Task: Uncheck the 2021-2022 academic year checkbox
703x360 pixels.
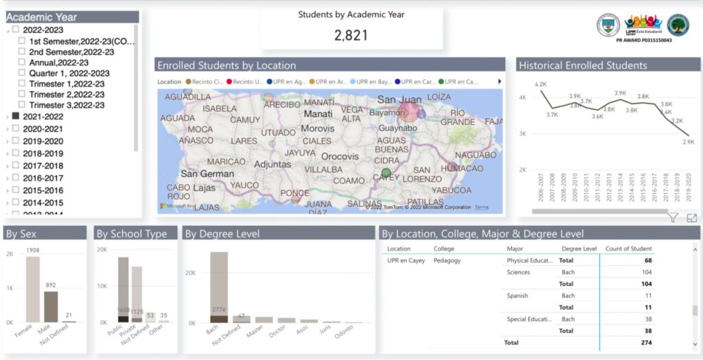Action: click(16, 117)
